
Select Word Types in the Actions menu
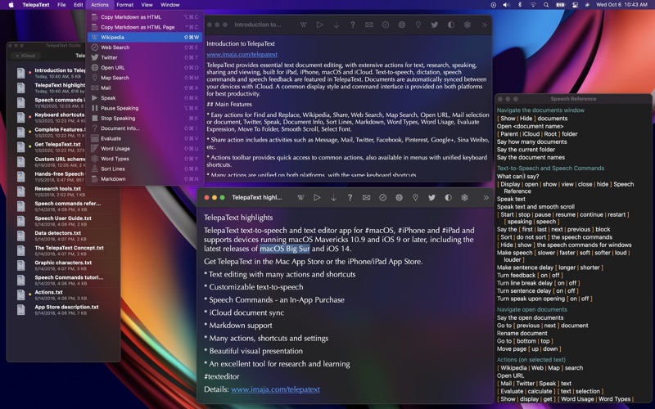click(145, 159)
